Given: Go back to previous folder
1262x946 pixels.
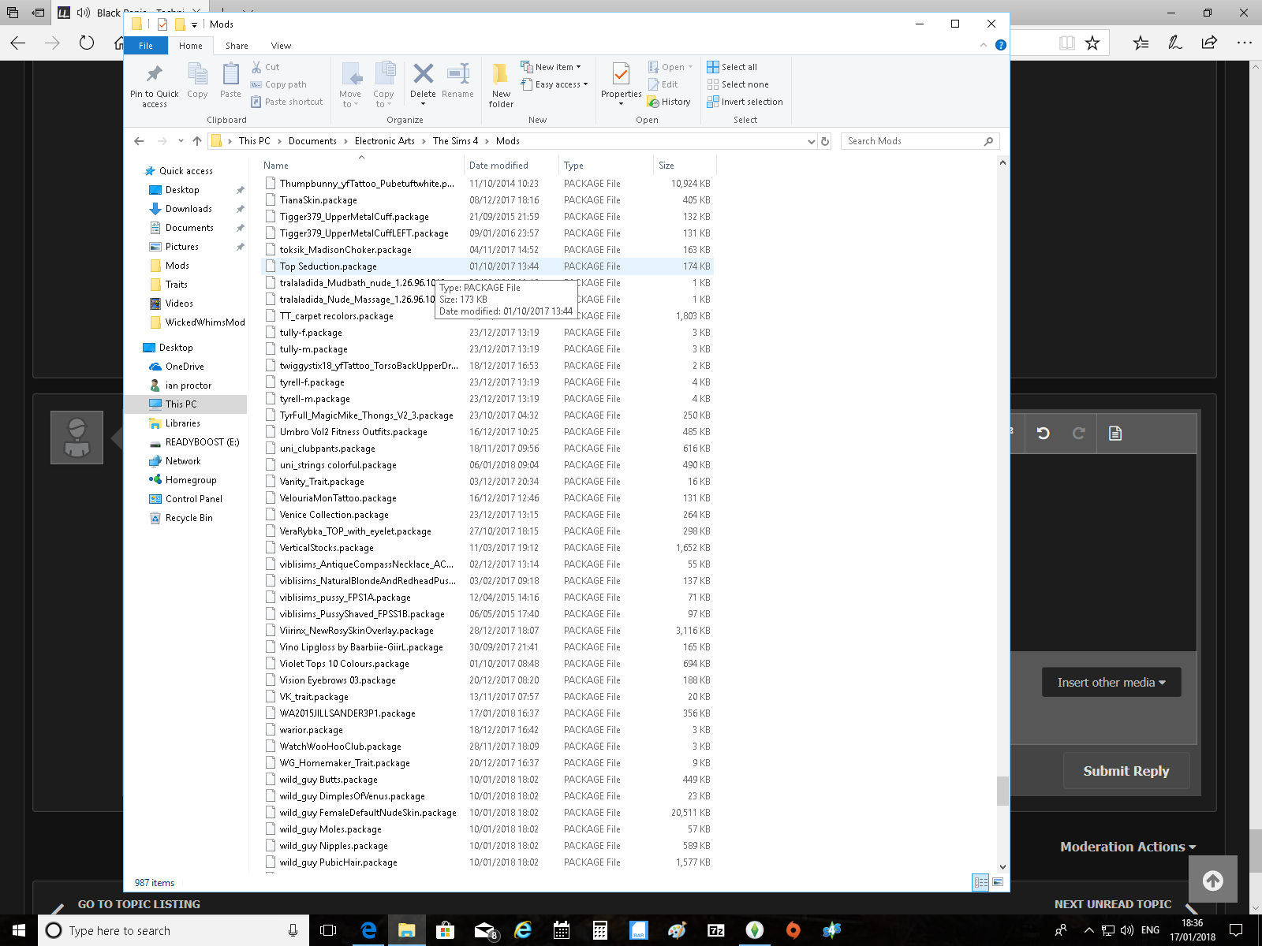Looking at the screenshot, I should [x=140, y=141].
